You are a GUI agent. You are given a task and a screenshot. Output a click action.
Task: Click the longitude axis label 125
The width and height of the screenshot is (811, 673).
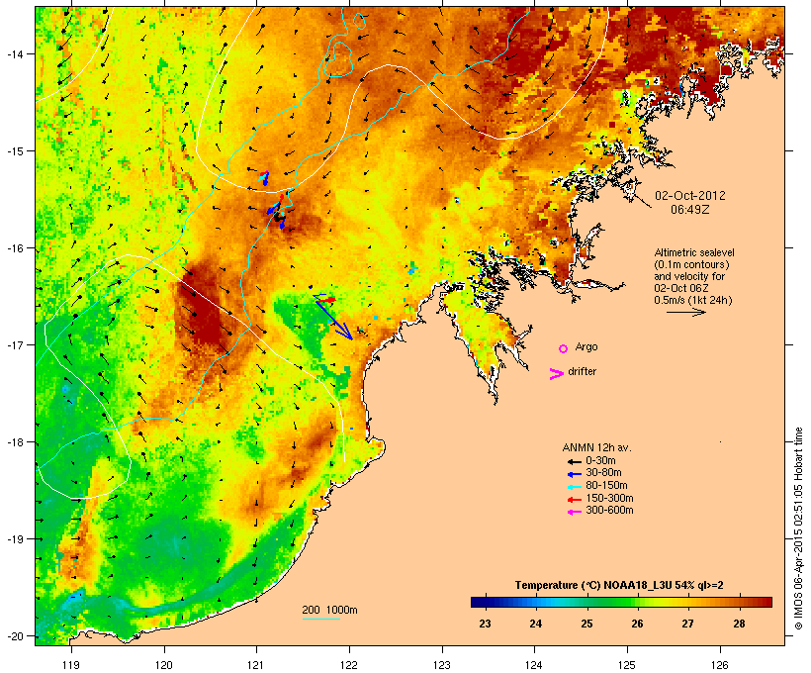pos(627,665)
